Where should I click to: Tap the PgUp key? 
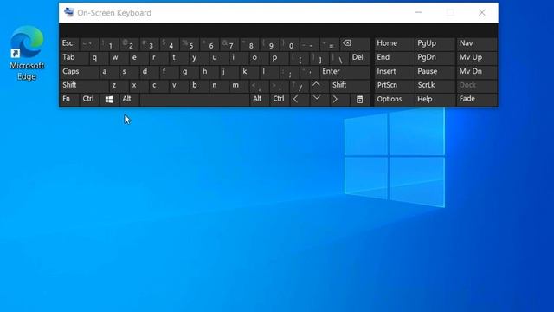[435, 44]
